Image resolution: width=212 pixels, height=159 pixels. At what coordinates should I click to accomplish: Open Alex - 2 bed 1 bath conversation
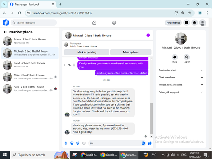pyautogui.click(x=30, y=89)
